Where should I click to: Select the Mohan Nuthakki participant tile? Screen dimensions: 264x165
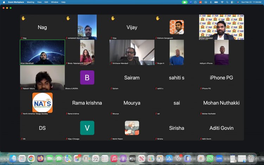tap(221, 103)
